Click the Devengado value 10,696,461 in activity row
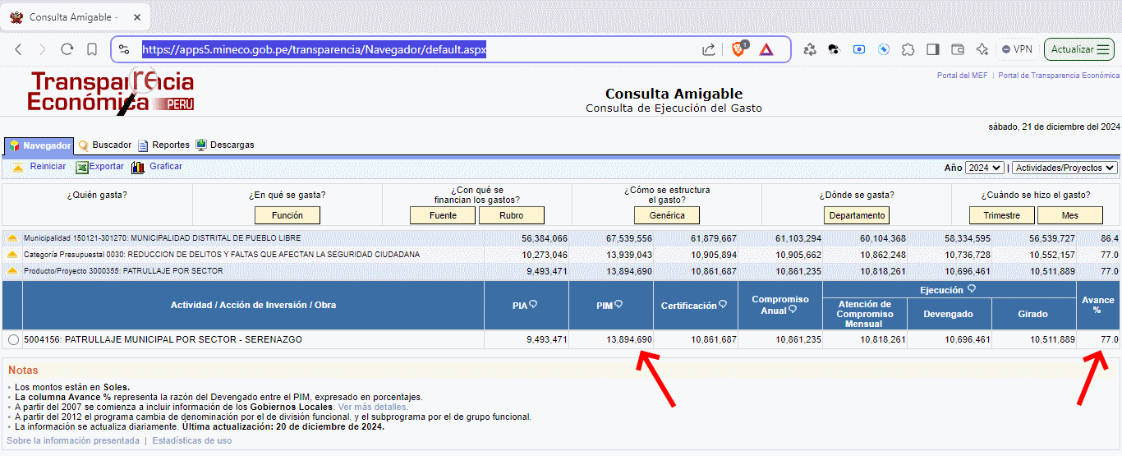This screenshot has width=1122, height=456. 968,339
